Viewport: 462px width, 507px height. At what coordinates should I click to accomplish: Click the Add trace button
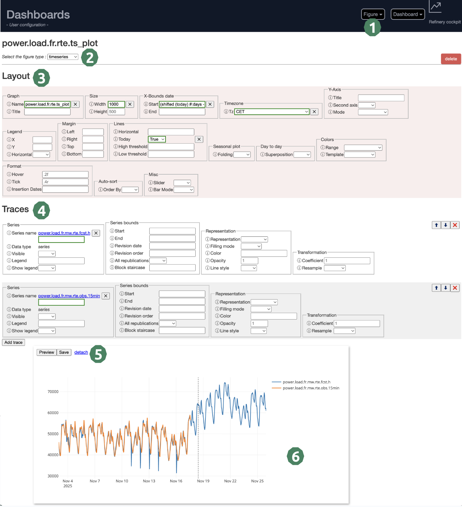(14, 343)
